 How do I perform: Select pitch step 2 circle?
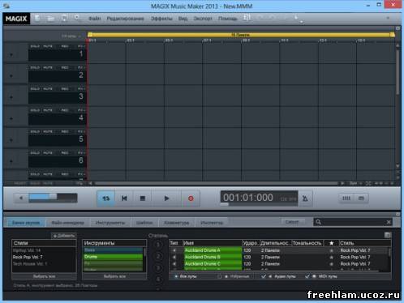pyautogui.click(x=158, y=256)
